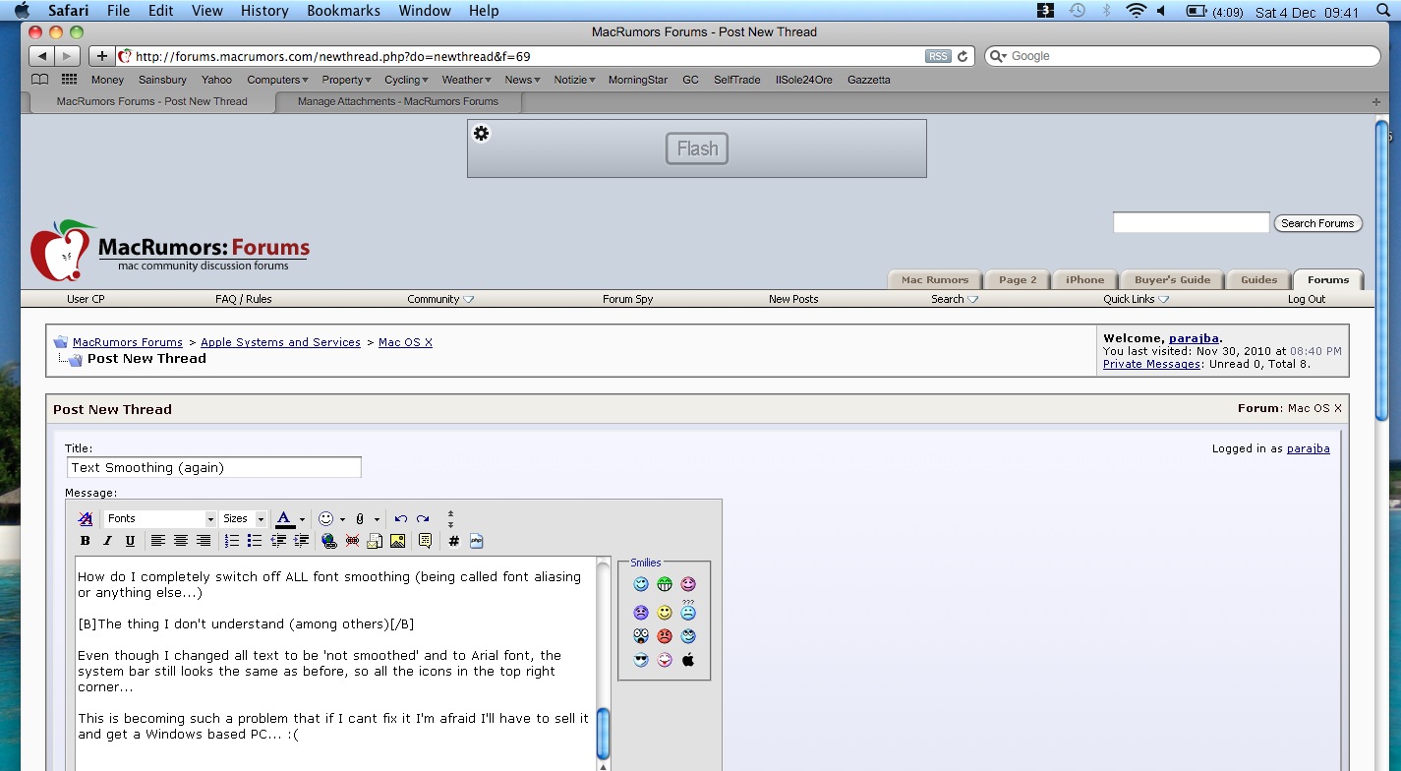The height and width of the screenshot is (771, 1401).
Task: Open the Bookmarks menu
Action: click(x=344, y=11)
